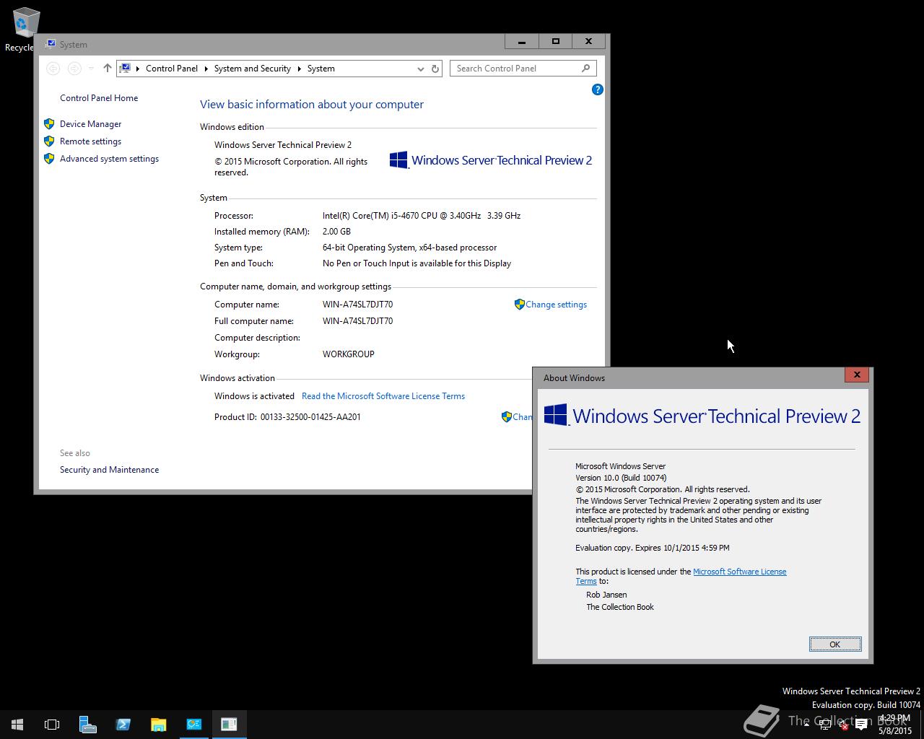Maximize the System window

tap(555, 42)
